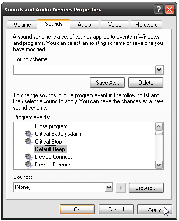This screenshot has height=221, width=179.
Task: Open the Hardware tab
Action: click(146, 25)
